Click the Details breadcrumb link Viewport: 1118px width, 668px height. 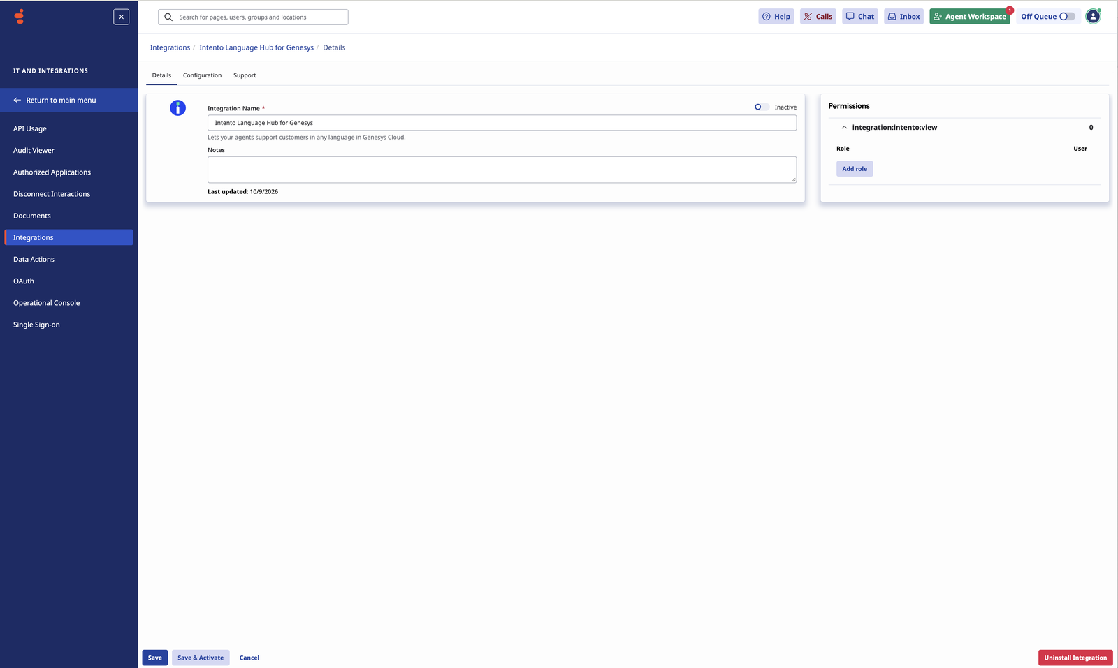(334, 47)
